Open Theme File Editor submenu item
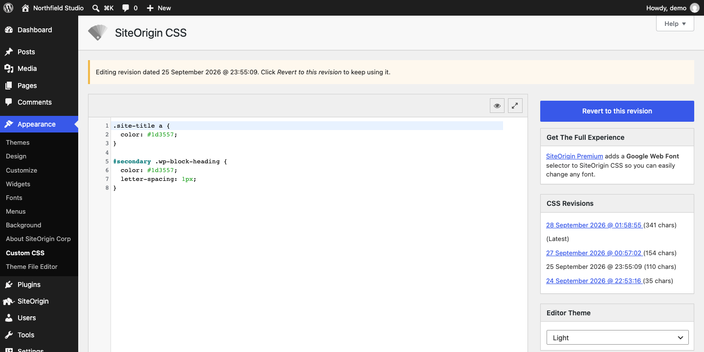Screen dimensions: 704x352 click(32, 266)
